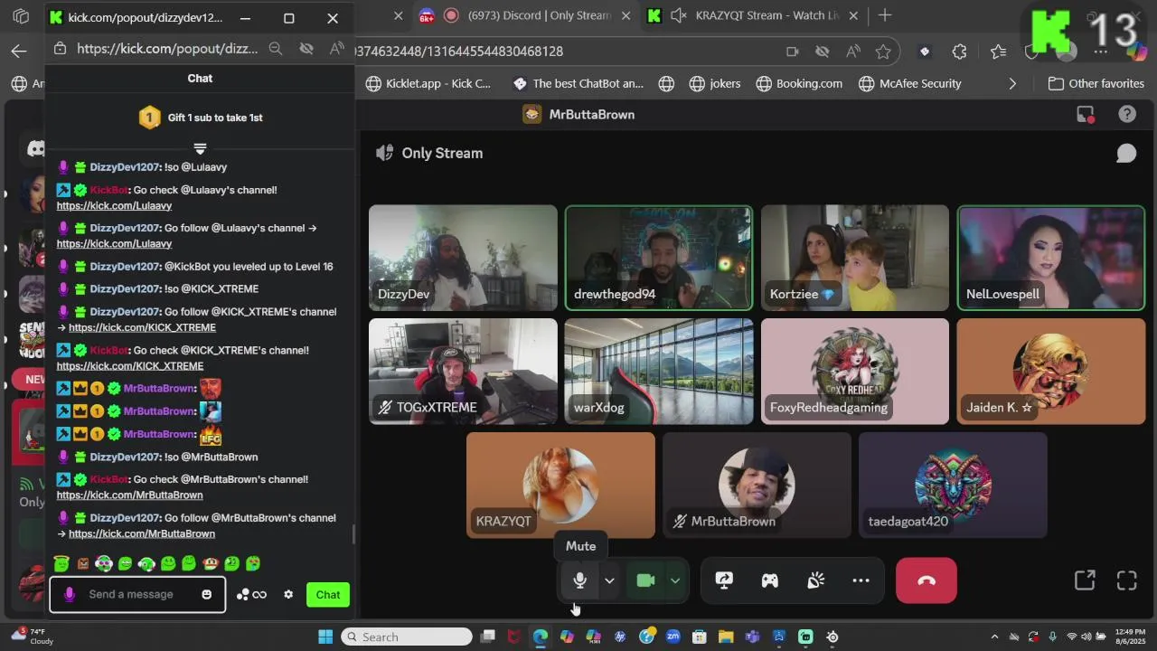
Task: Show chat using speech bubble icon
Action: point(1126,153)
